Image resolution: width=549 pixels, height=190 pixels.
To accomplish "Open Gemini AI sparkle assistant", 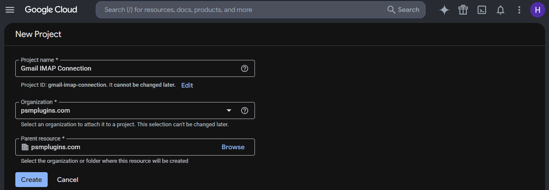I will (444, 10).
